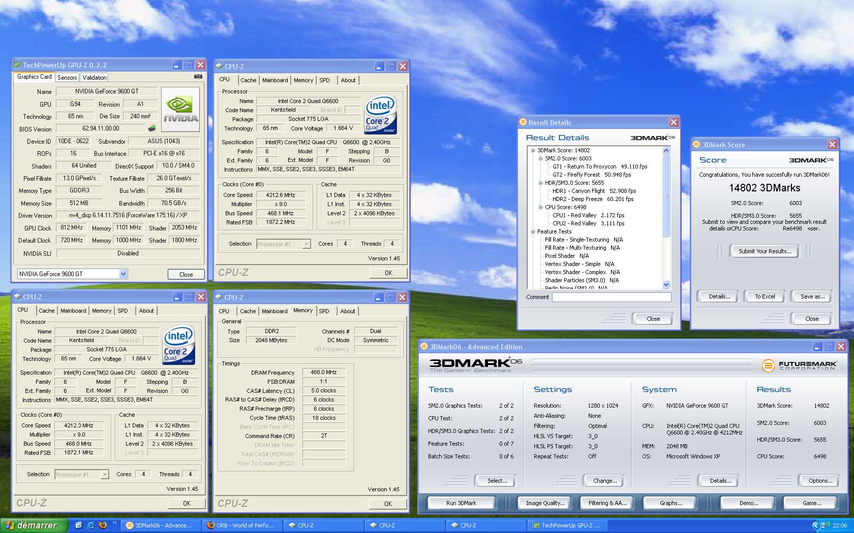Image resolution: width=854 pixels, height=533 pixels.
Task: Click Save as button in 3DMark Score
Action: (812, 296)
